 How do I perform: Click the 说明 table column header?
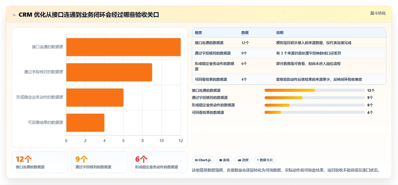[x=280, y=33]
